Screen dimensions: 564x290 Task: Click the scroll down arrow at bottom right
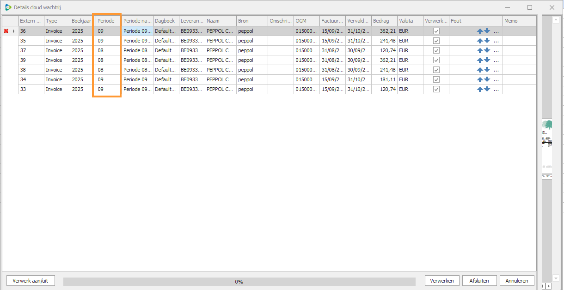[x=556, y=278]
